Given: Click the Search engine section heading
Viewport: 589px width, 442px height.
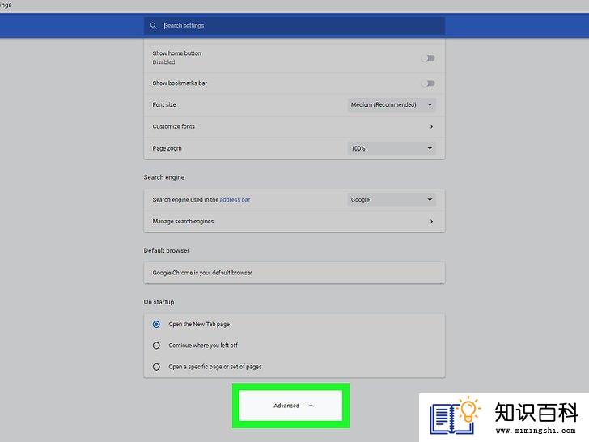Looking at the screenshot, I should tap(163, 177).
